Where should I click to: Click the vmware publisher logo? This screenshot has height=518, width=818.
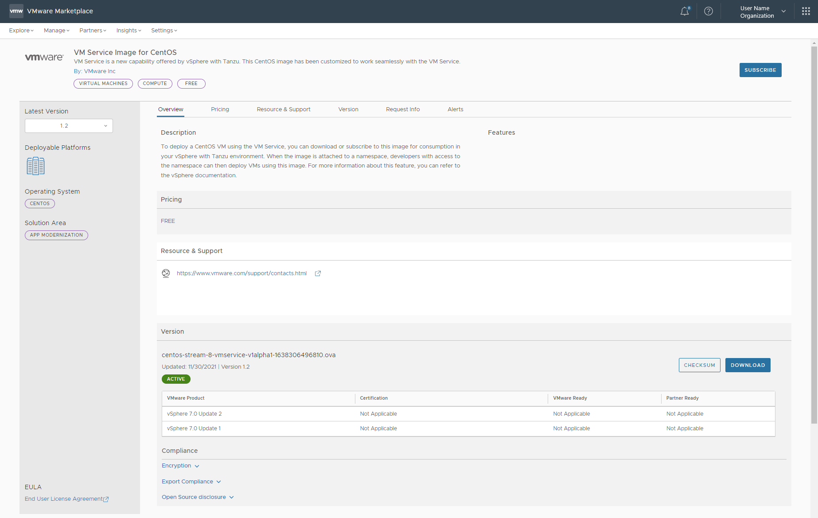[44, 57]
